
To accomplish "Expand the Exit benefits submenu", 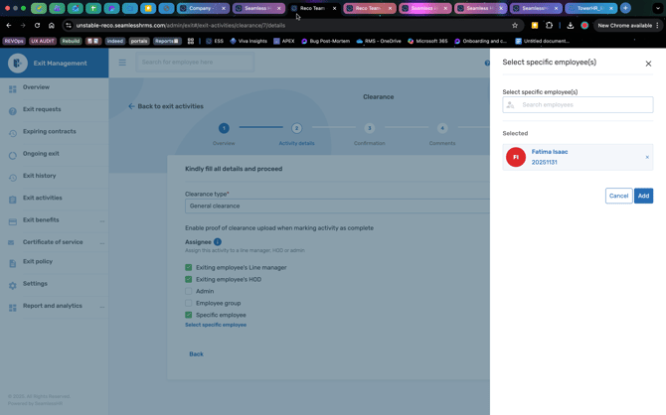I will point(102,220).
